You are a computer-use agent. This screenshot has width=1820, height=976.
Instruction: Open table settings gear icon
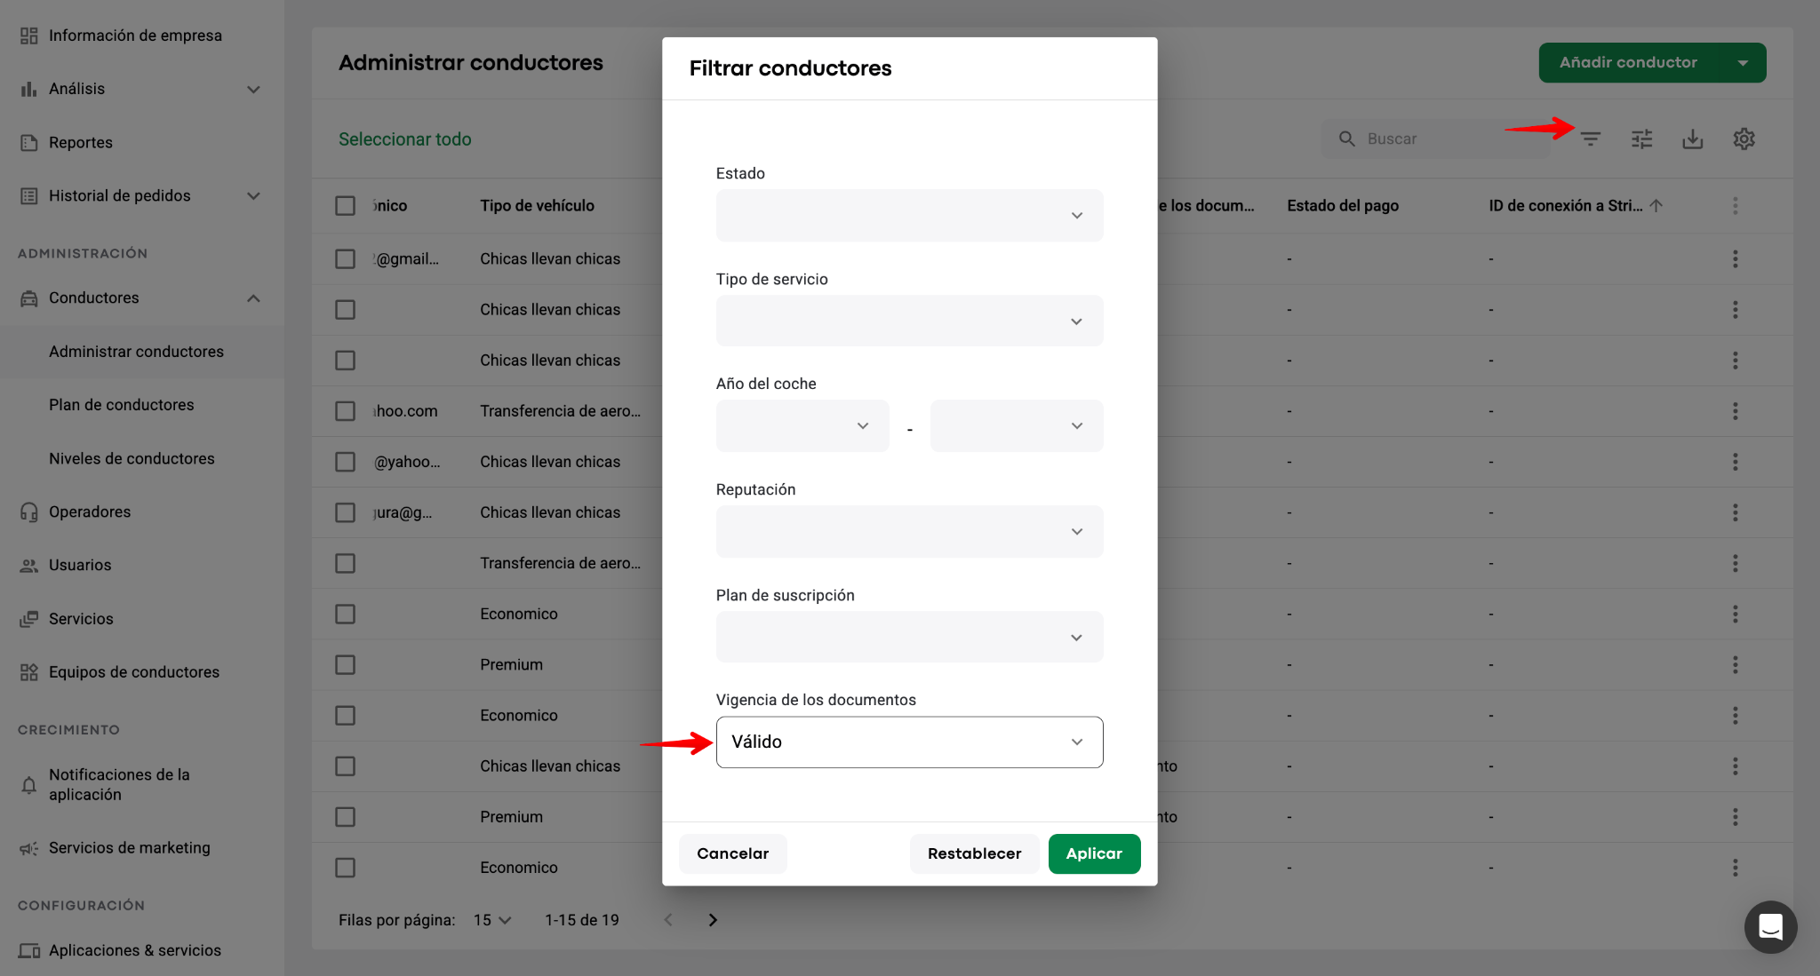pyautogui.click(x=1744, y=139)
